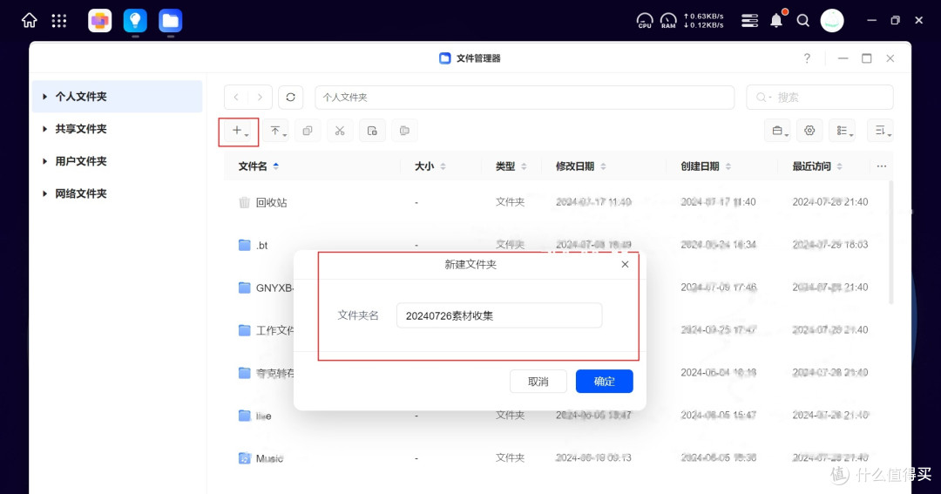Open the global search magnifier
The width and height of the screenshot is (941, 494).
point(802,21)
